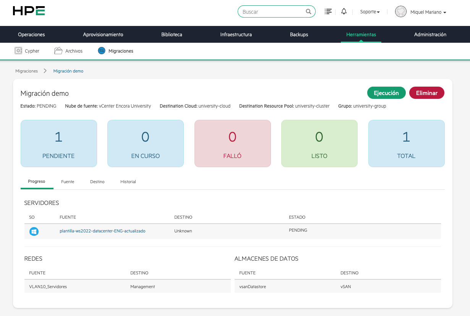Screen dimensions: 470x316
Task: Switch to the Fuente tab
Action: pos(68,182)
